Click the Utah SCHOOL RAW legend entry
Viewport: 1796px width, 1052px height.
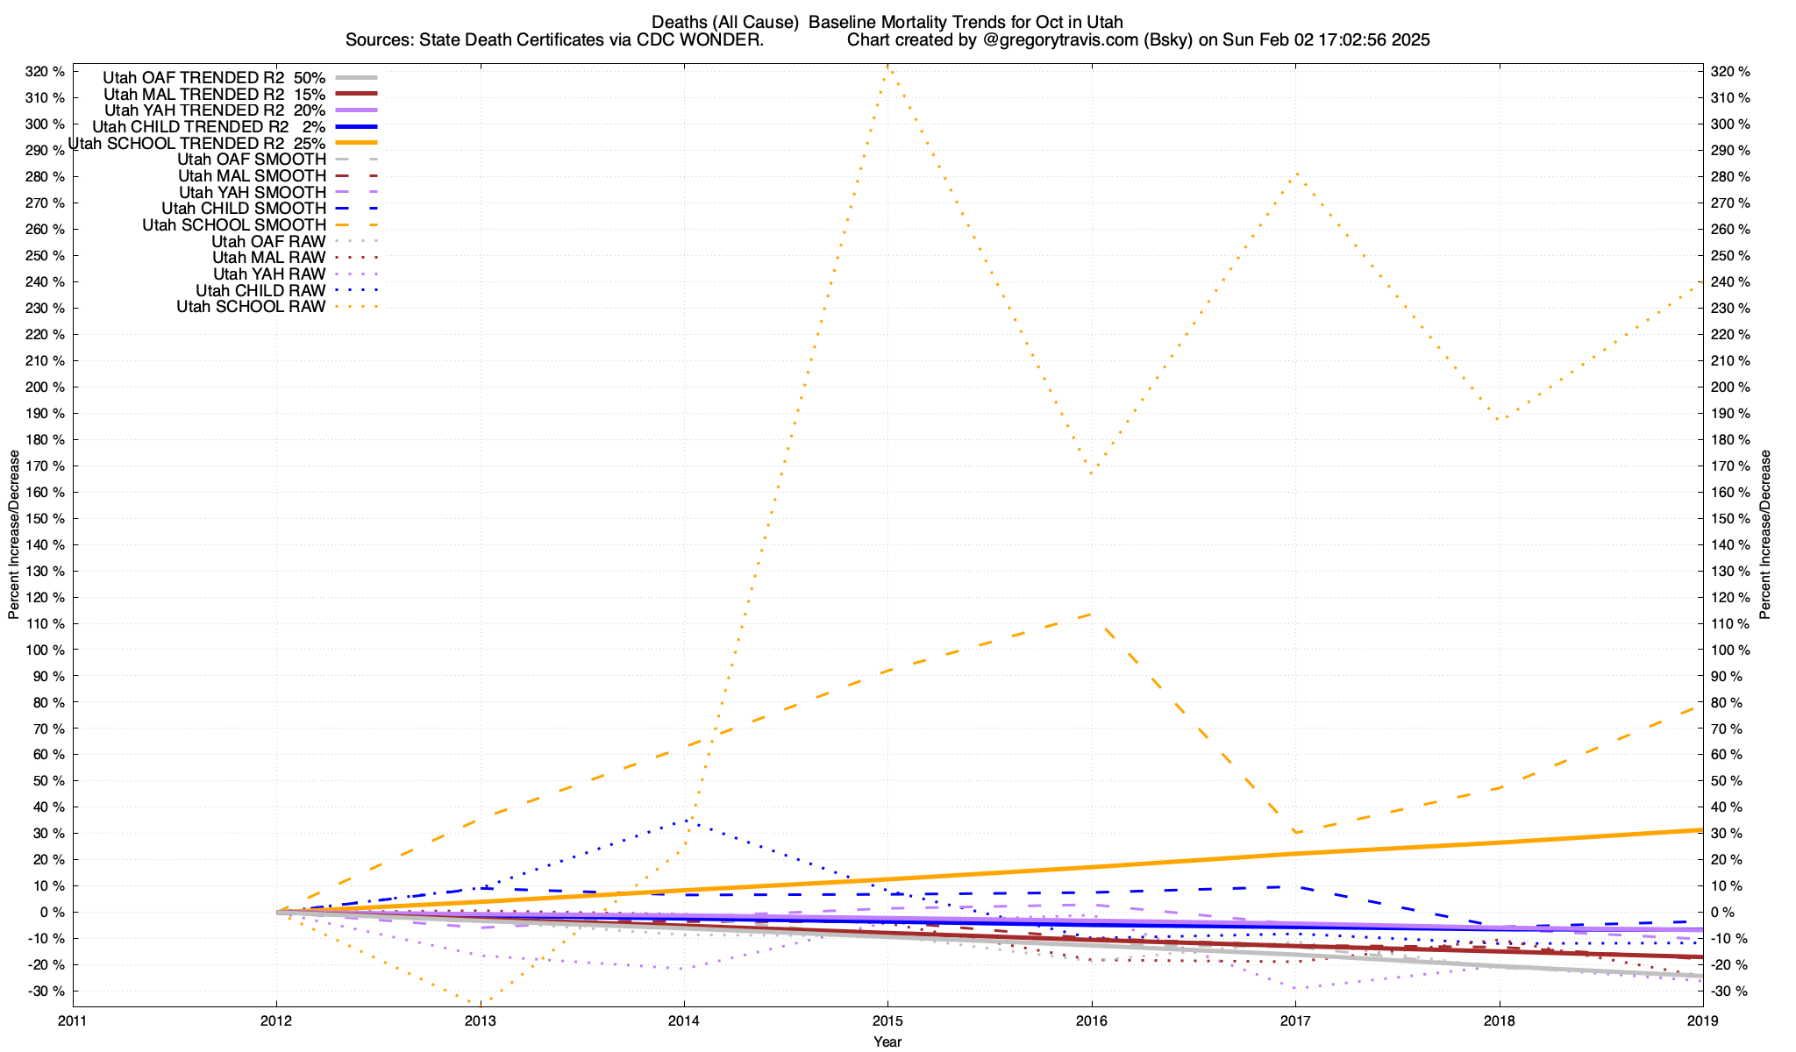pos(251,307)
